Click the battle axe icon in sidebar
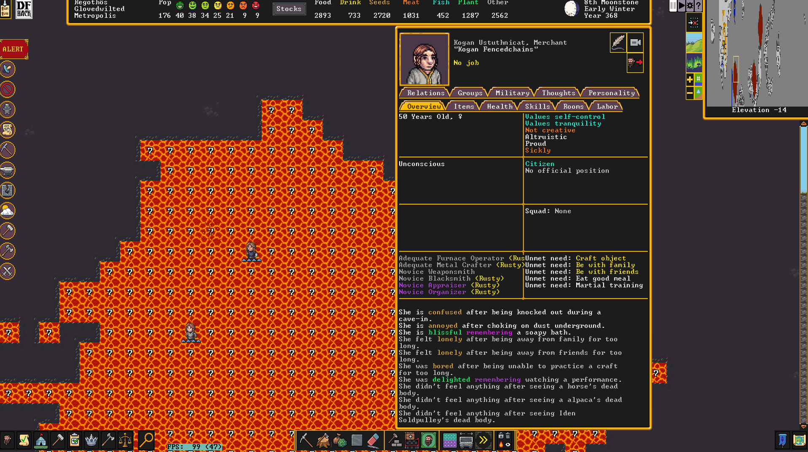 8,251
